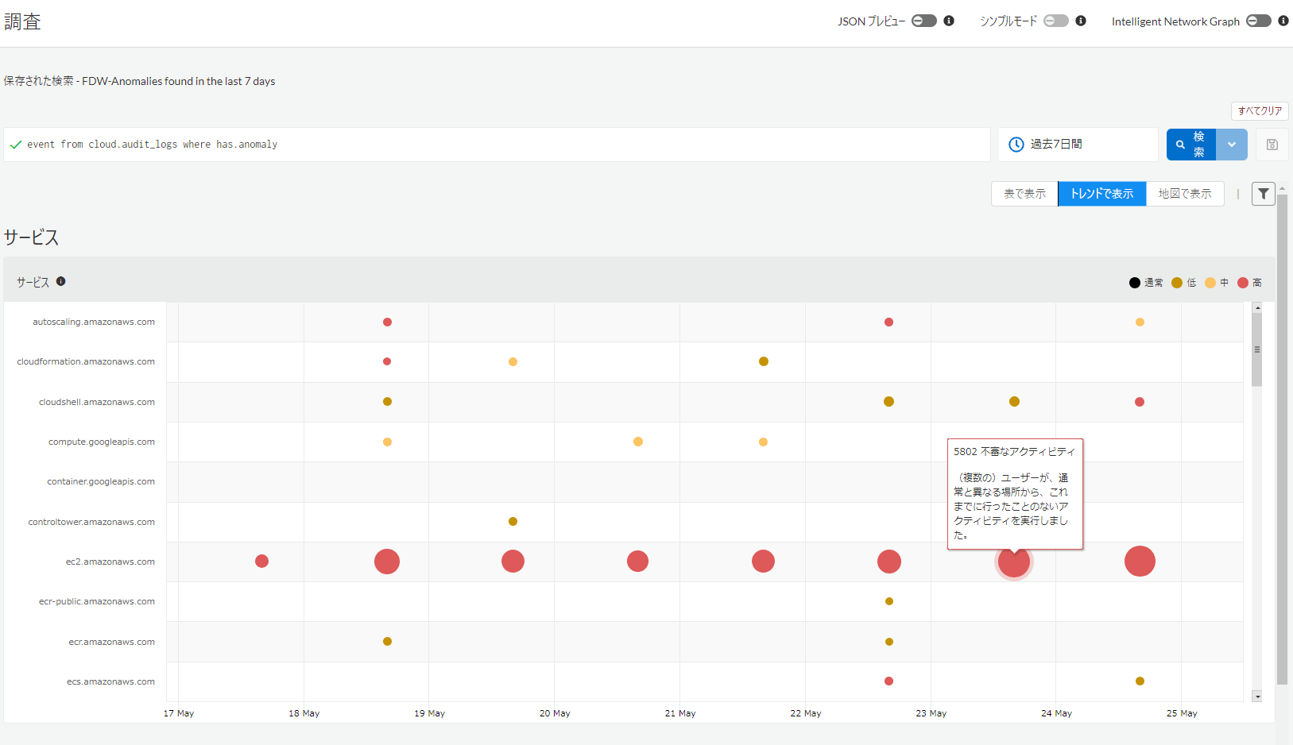Screen dimensions: 1293x745
Task: Click the 22 May axis date label
Action: pyautogui.click(x=806, y=713)
